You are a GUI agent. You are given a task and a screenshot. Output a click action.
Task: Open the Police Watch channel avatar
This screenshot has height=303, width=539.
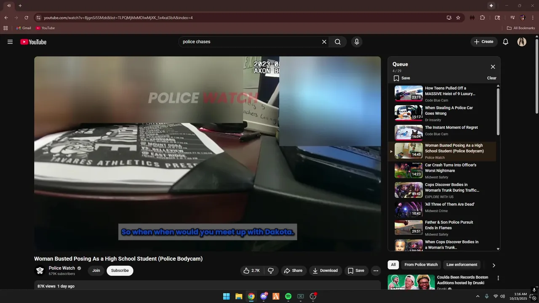(40, 271)
